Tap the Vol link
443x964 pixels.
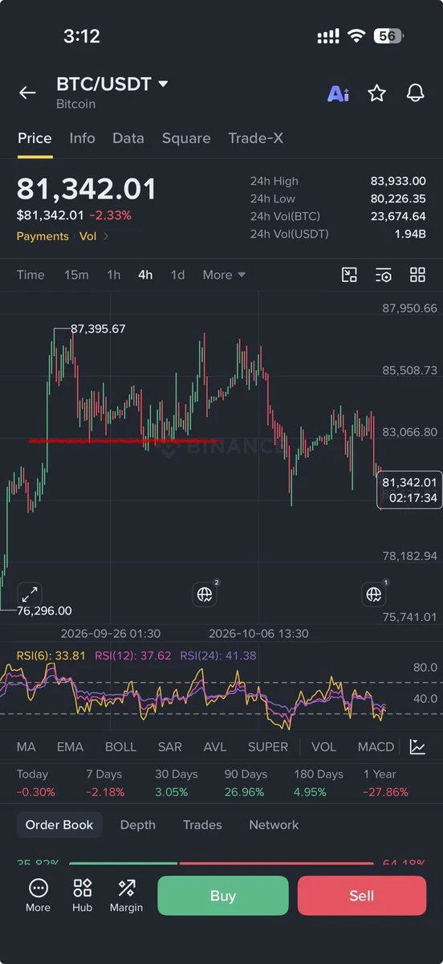(x=87, y=236)
